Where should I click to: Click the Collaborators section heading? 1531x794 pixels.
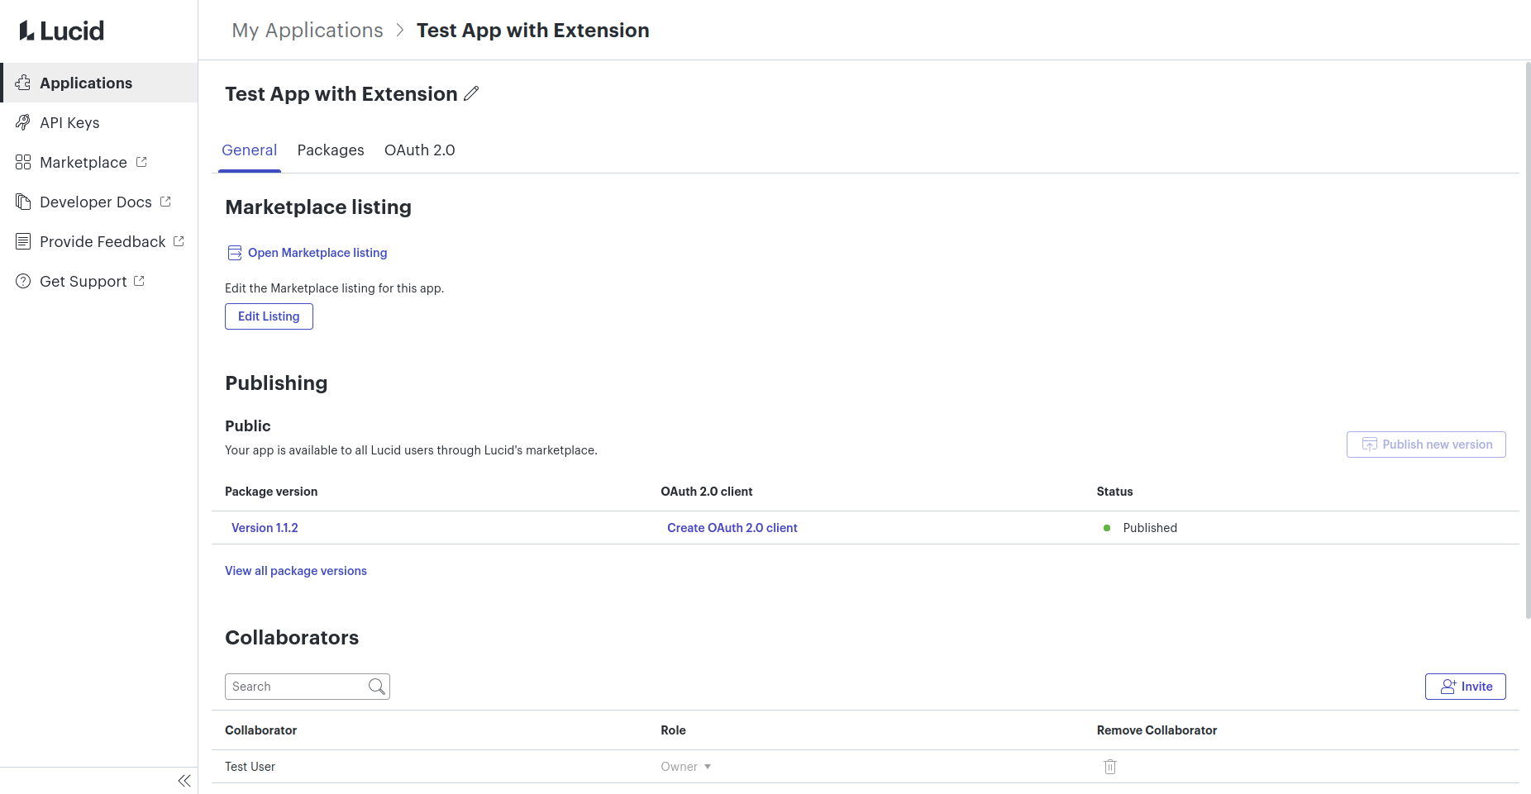pyautogui.click(x=292, y=638)
